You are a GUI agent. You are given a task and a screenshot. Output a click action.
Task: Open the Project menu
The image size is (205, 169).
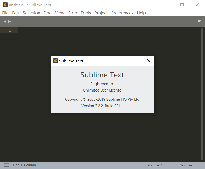pos(101,13)
